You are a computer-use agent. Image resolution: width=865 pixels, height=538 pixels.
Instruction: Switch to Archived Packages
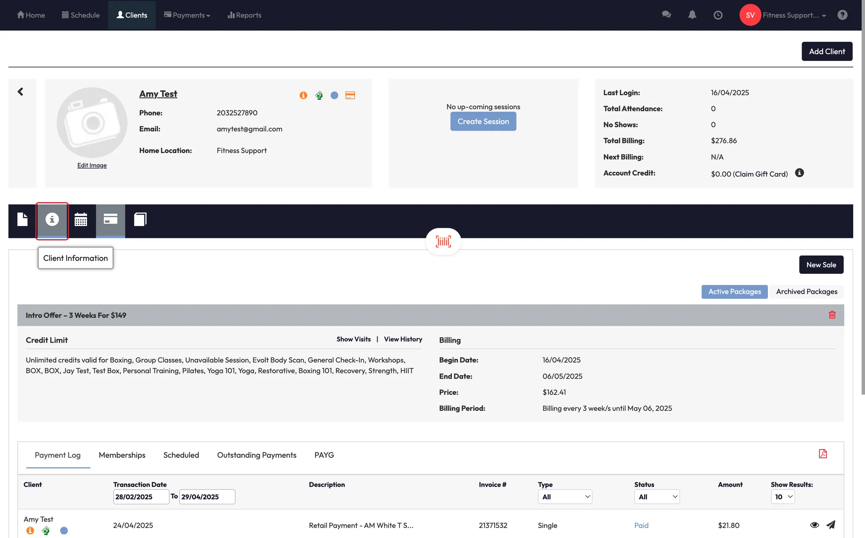tap(806, 292)
